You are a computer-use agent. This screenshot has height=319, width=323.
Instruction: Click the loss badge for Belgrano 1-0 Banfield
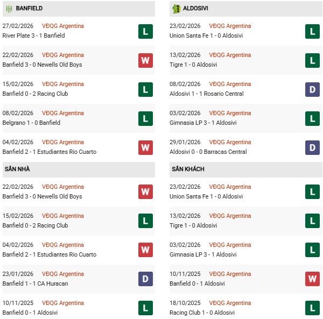point(145,118)
